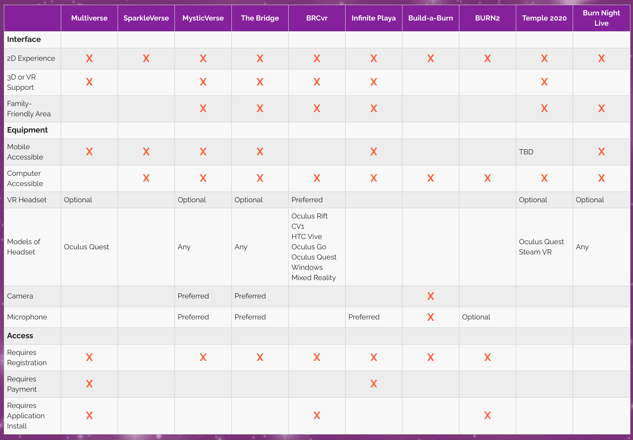This screenshot has height=440, width=633.
Task: Click the Temple 2020 column header
Action: coord(544,18)
